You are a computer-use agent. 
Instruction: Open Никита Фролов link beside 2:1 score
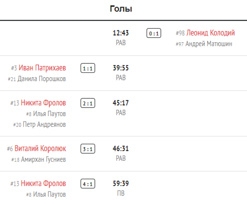pos(43,103)
